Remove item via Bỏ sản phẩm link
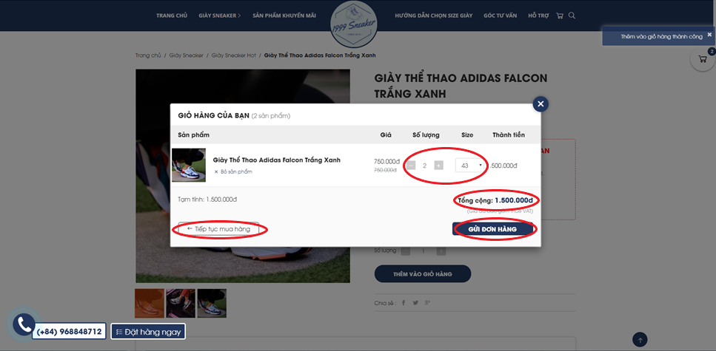Viewport: 716px width, 351px height. coord(233,172)
